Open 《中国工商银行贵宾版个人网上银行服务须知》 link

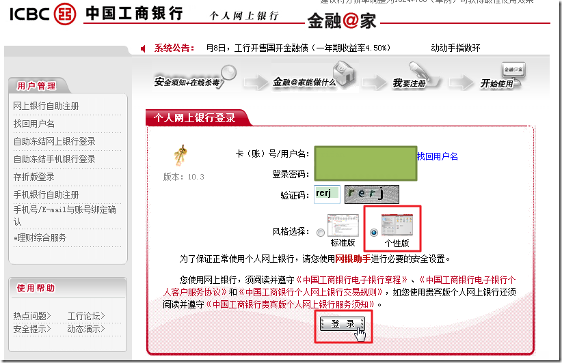(x=291, y=305)
